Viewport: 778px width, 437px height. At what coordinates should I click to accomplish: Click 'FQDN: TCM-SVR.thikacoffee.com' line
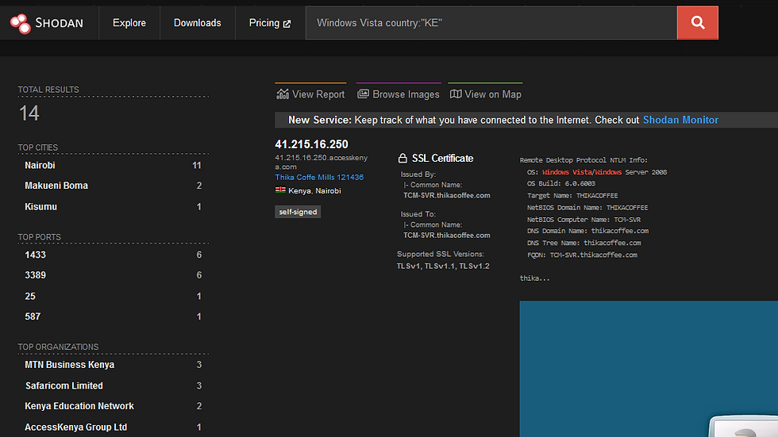[x=582, y=255]
